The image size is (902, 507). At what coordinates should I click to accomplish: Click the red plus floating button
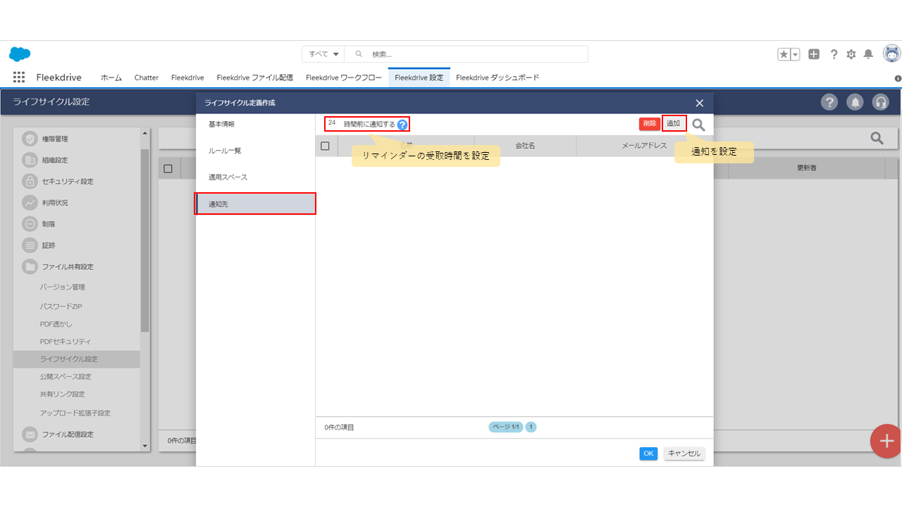[x=885, y=441]
